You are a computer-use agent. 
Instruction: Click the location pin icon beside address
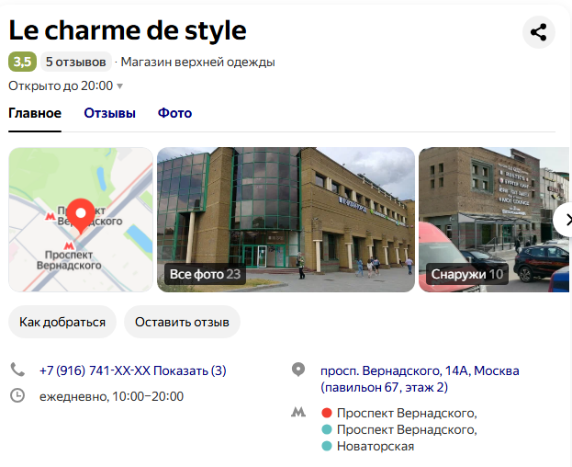tap(298, 370)
